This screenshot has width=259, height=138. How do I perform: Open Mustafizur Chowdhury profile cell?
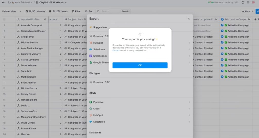point(32,117)
